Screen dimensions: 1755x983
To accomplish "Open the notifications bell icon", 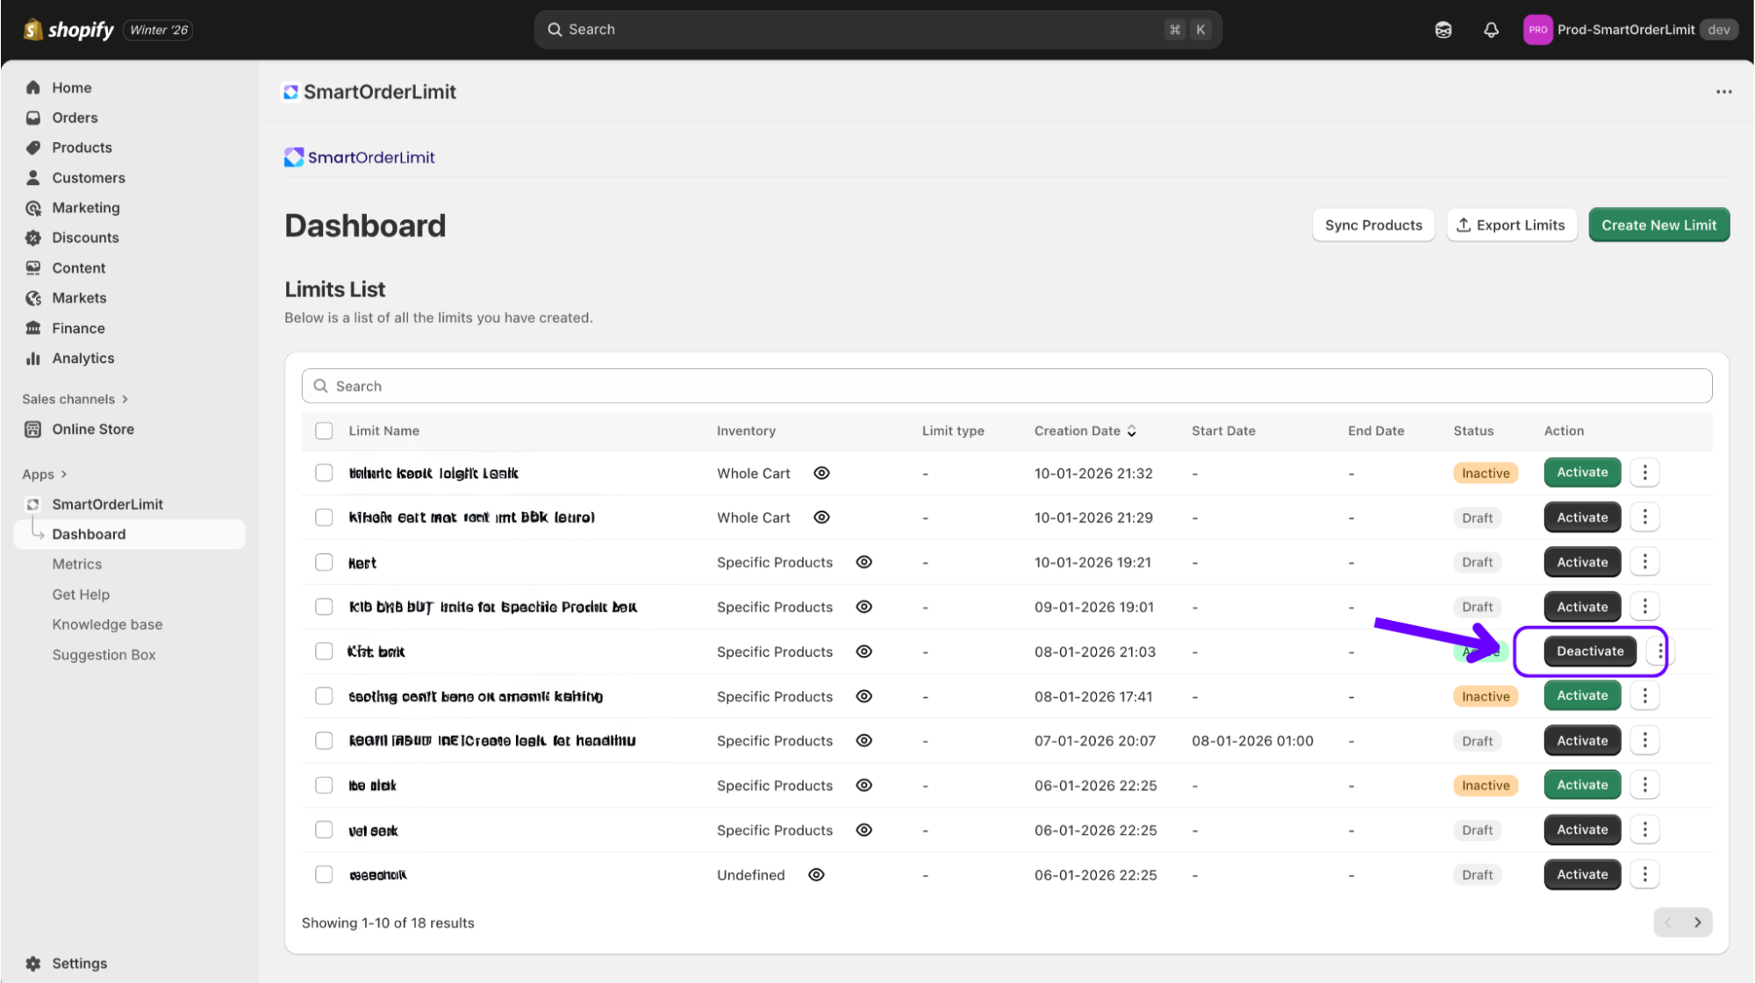I will pos(1491,30).
